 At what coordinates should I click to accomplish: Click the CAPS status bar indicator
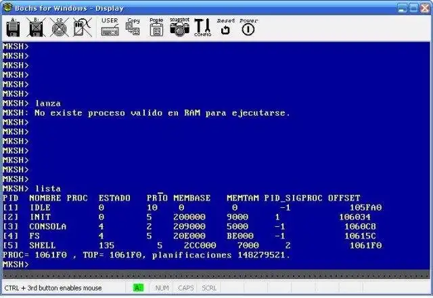186,288
